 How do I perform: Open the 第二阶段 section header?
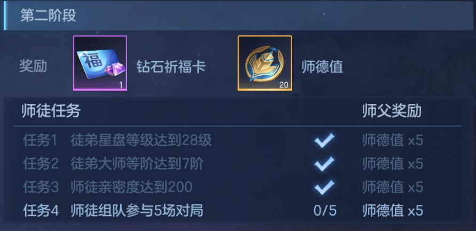tap(238, 15)
